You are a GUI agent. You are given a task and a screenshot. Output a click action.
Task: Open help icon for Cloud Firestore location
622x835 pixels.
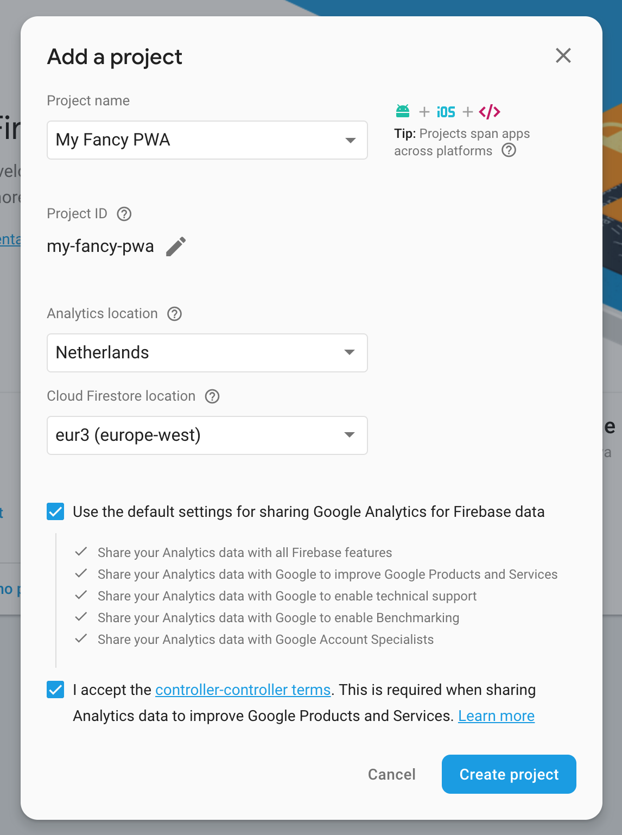[212, 396]
